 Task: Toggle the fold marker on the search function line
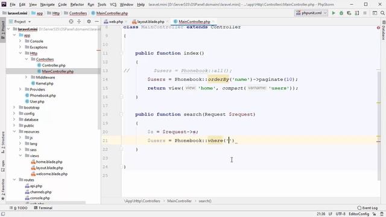(122, 114)
